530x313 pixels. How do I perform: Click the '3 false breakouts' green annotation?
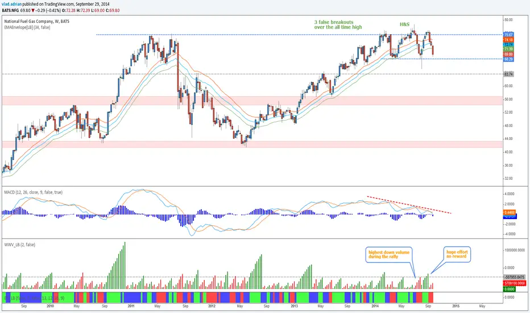tap(338, 24)
